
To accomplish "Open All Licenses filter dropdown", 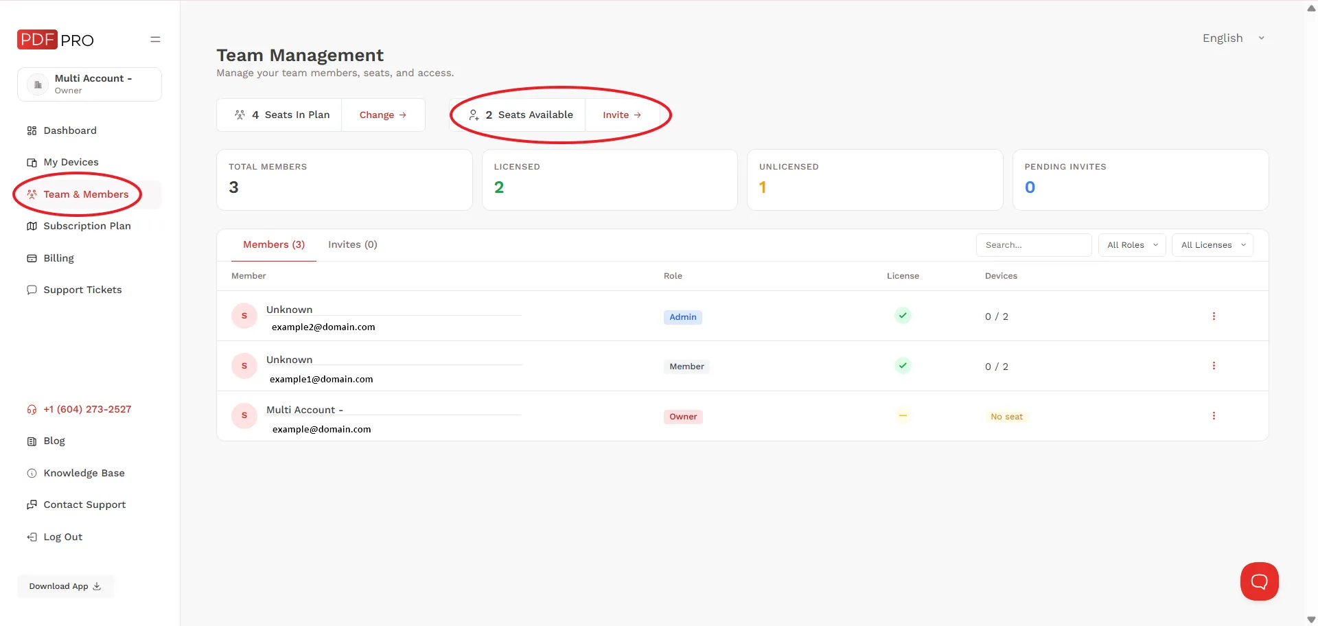I will tap(1213, 245).
